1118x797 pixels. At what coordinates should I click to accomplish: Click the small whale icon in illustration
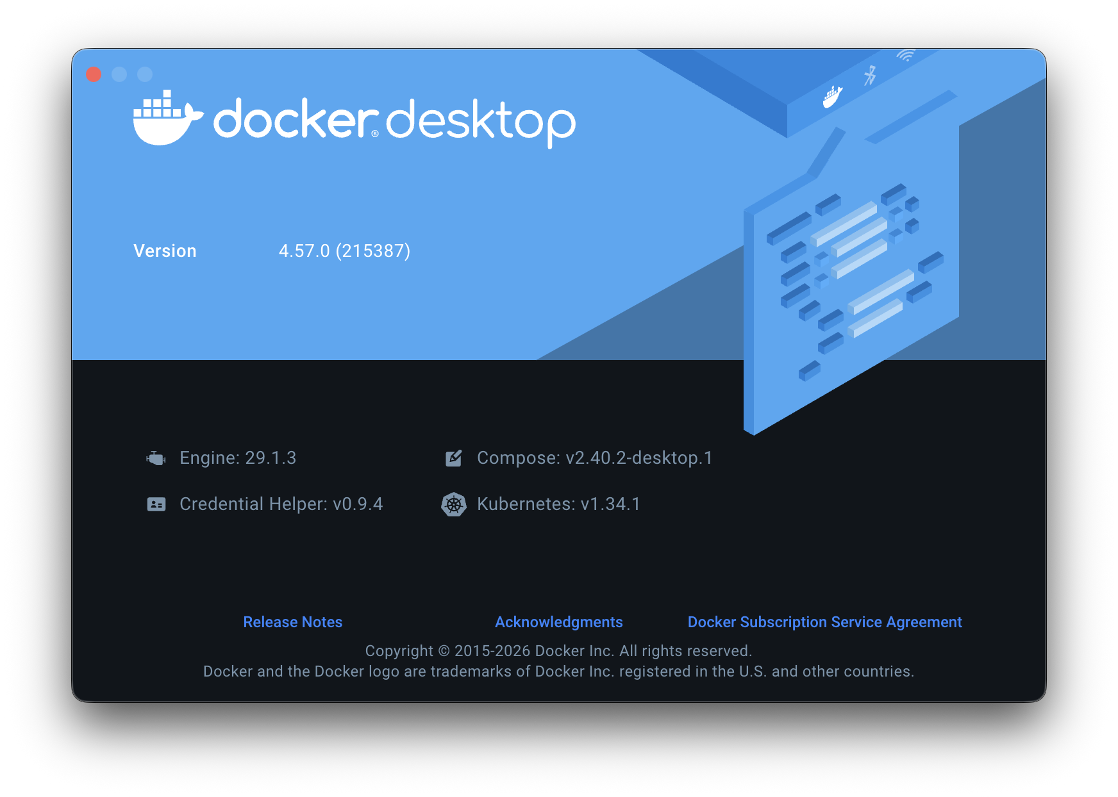click(833, 97)
